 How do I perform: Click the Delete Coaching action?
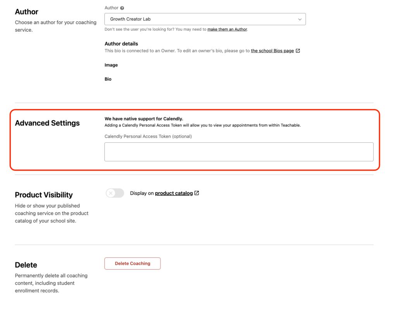[132, 263]
